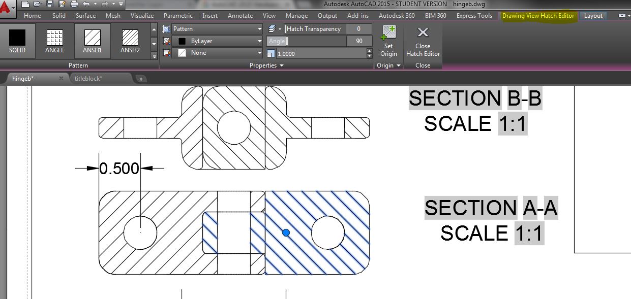Open the Redo history dropdown arrow
The width and height of the screenshot is (631, 299).
(113, 4)
